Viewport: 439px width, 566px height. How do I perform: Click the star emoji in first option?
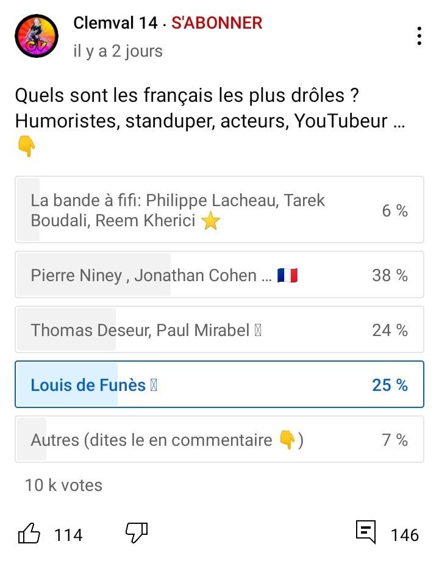211,221
